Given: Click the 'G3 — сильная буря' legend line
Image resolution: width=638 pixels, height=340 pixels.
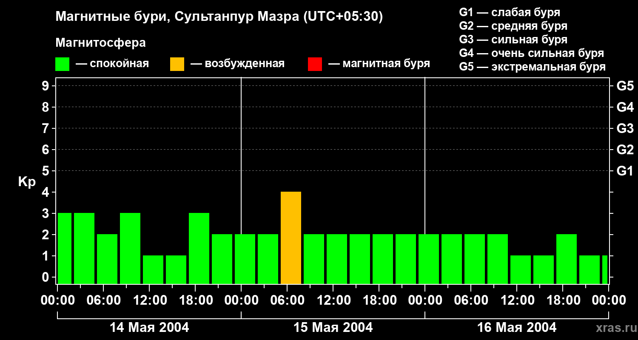Looking at the screenshot, I should click(x=513, y=40).
